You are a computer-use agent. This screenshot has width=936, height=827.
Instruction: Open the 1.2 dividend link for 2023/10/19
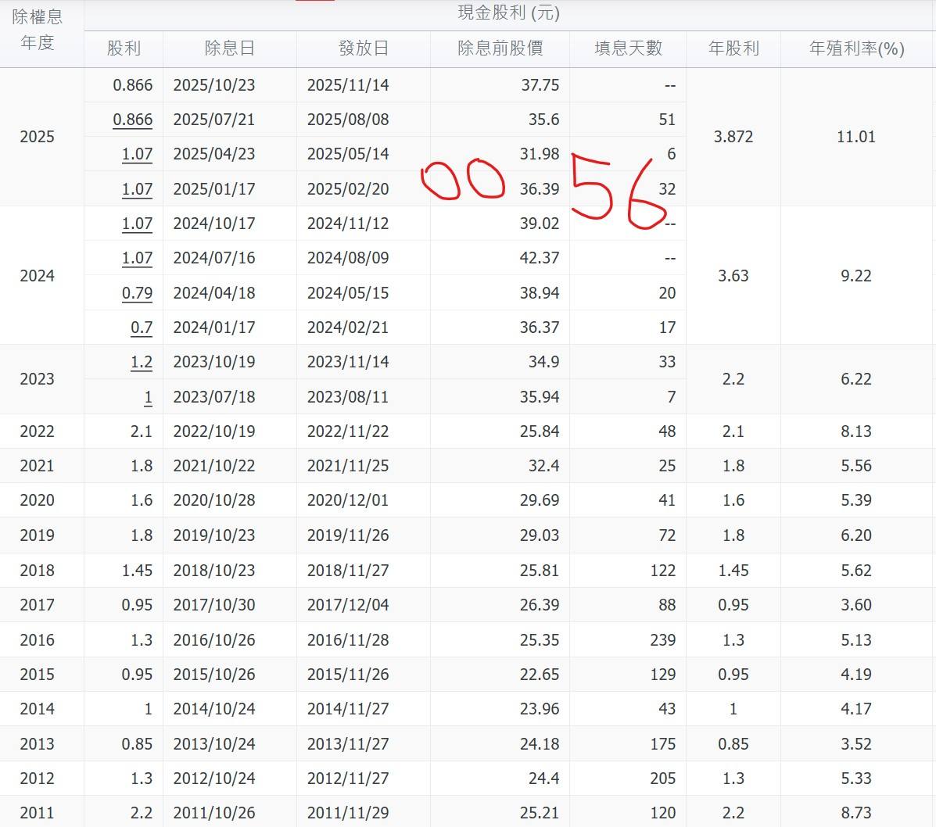[141, 362]
